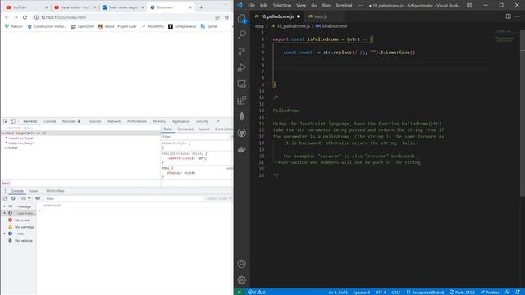Open the Terminal menu in VS Code

(344, 6)
